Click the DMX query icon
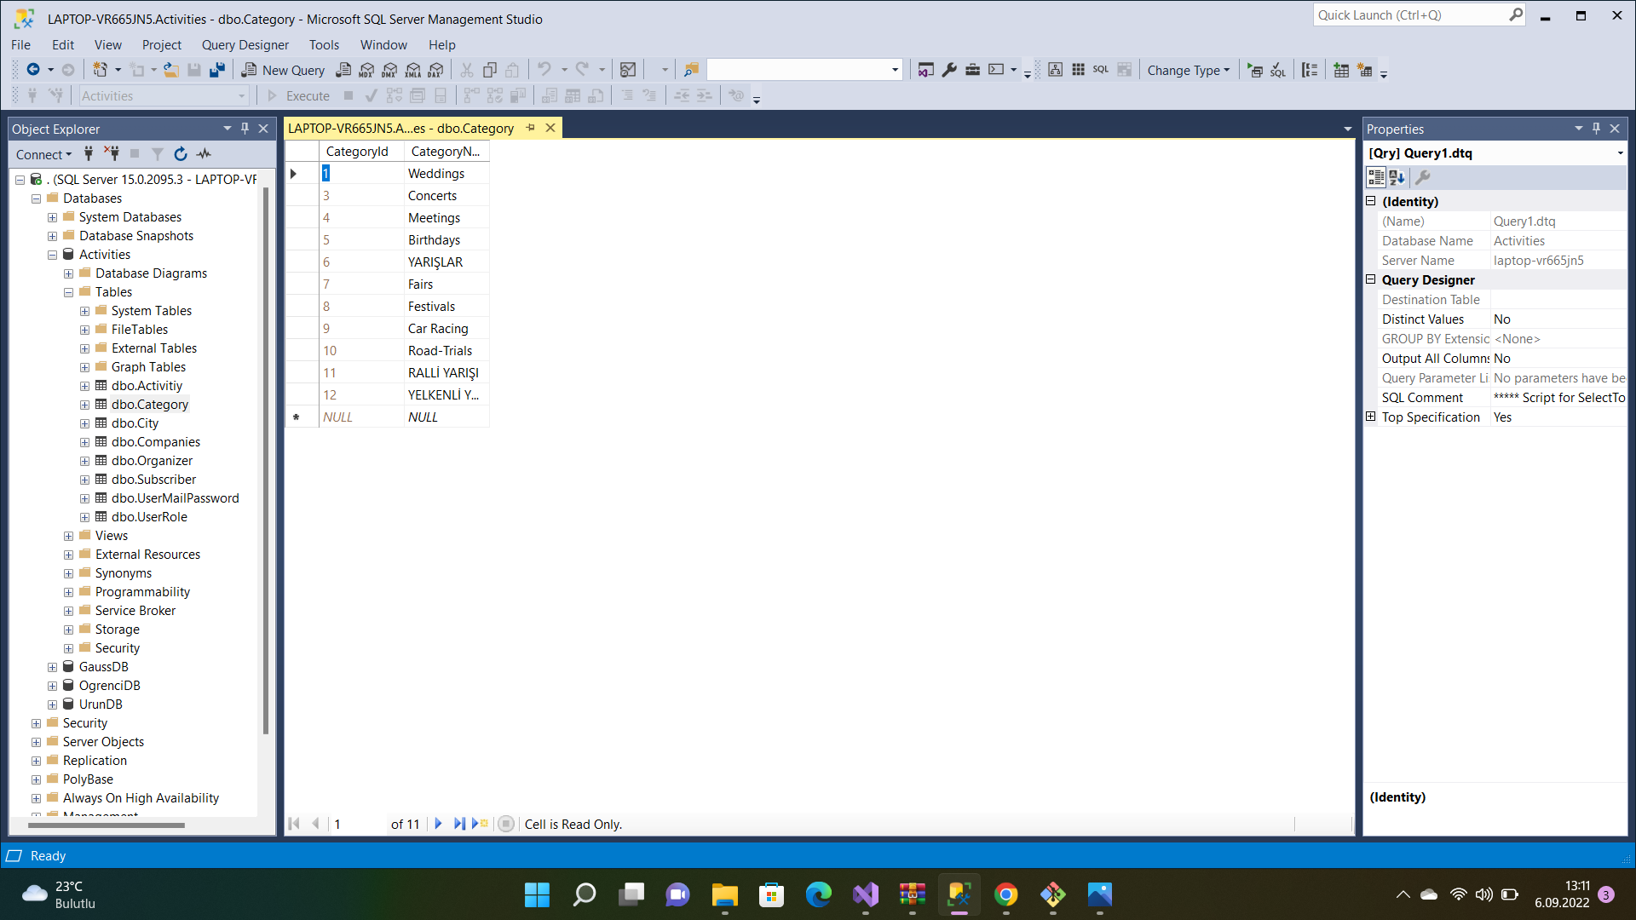The image size is (1636, 920). click(389, 70)
